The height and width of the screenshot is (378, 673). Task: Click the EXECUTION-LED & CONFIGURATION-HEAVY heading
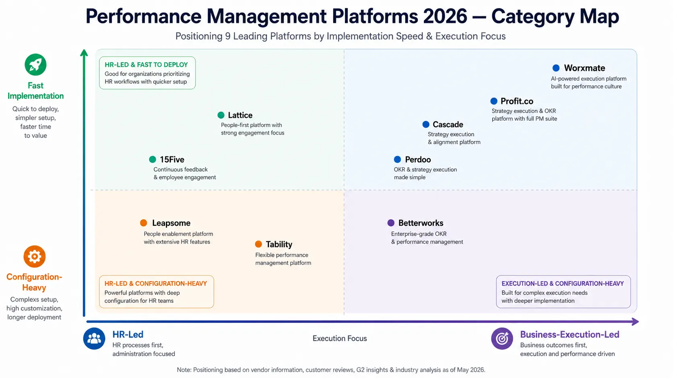click(563, 284)
